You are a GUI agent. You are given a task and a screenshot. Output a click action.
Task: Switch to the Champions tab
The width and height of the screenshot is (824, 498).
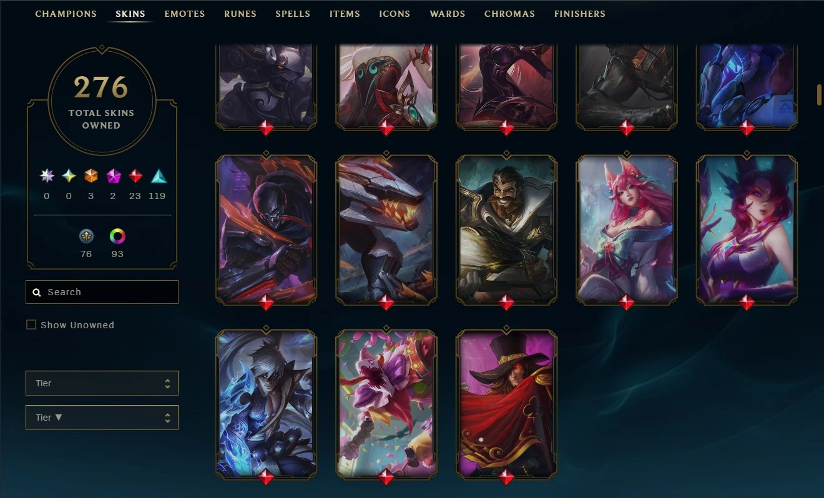(x=66, y=14)
